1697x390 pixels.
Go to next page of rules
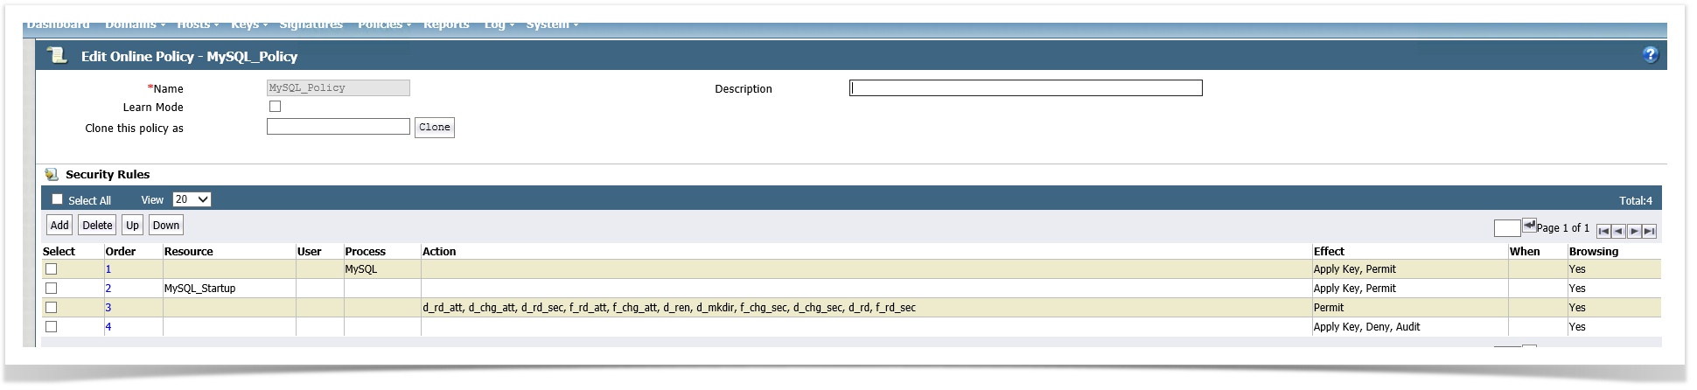point(1634,231)
